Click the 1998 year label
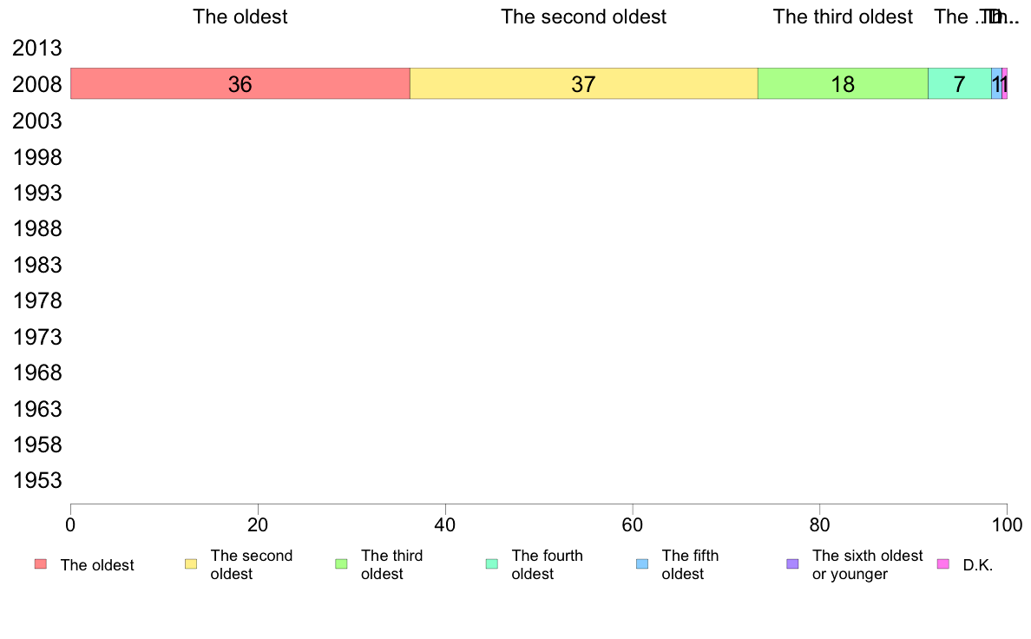The width and height of the screenshot is (1031, 639). [x=36, y=157]
